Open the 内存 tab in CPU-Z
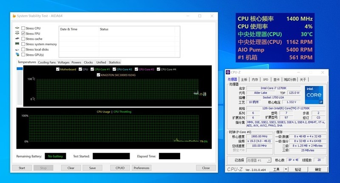This screenshot has height=183, width=340. 255,80
